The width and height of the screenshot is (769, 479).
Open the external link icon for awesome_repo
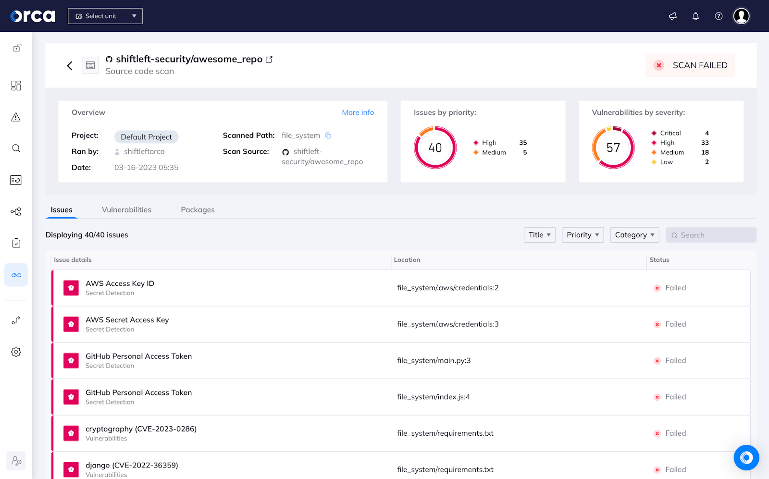(269, 59)
